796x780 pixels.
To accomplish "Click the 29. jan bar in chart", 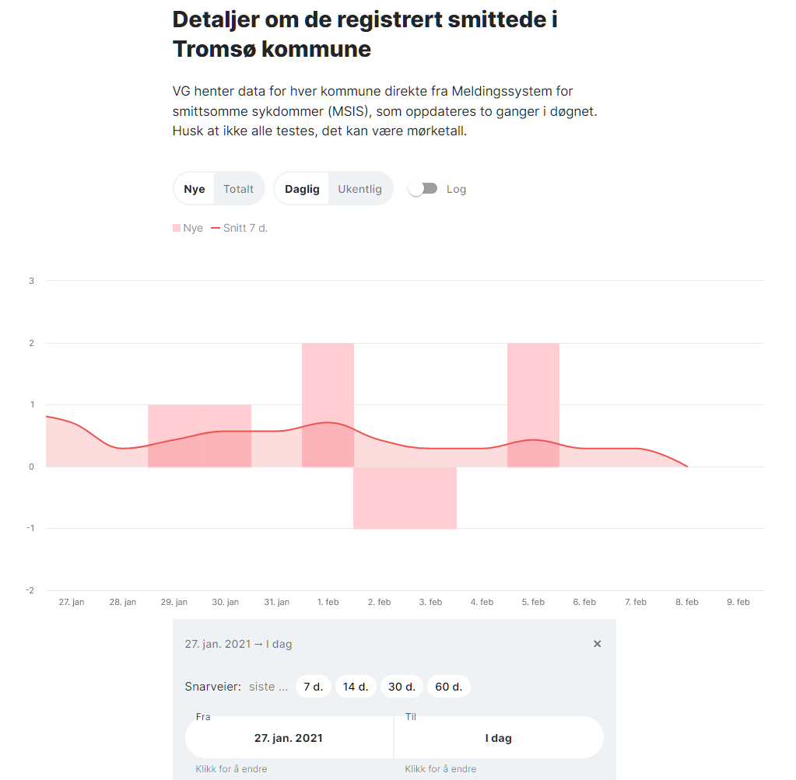I will (174, 436).
